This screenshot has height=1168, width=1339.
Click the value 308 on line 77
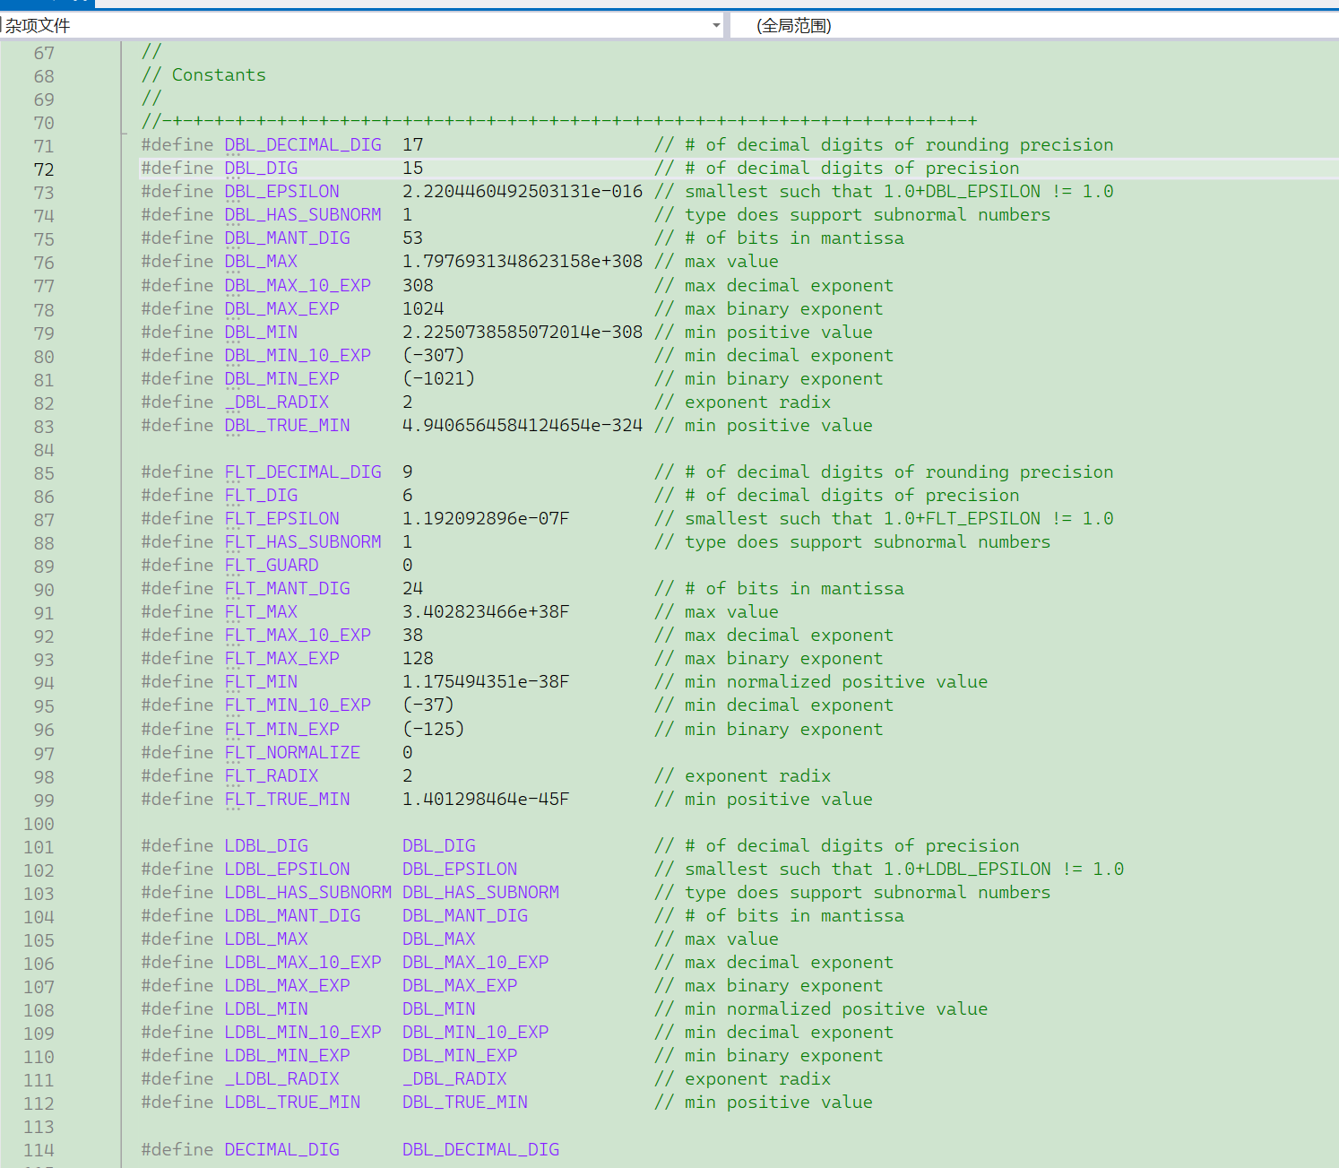coord(419,285)
